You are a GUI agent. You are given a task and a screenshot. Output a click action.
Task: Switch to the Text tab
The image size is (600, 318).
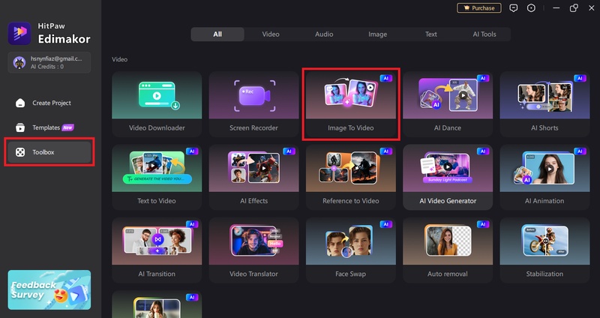pyautogui.click(x=430, y=34)
